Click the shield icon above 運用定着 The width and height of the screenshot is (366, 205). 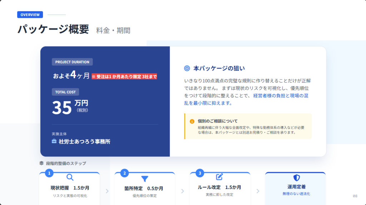[296, 177]
